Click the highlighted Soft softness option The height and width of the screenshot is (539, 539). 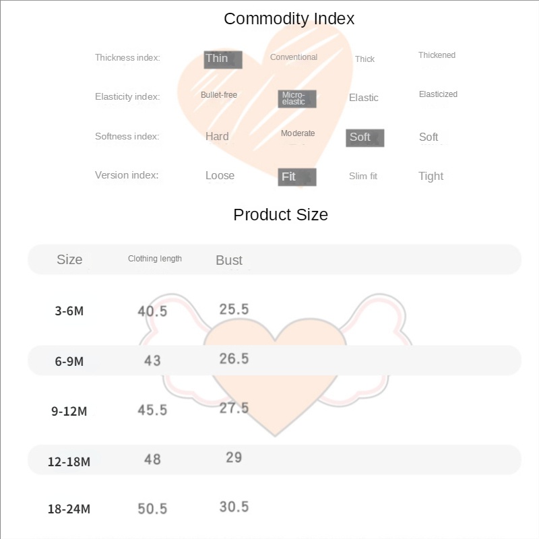coord(364,137)
